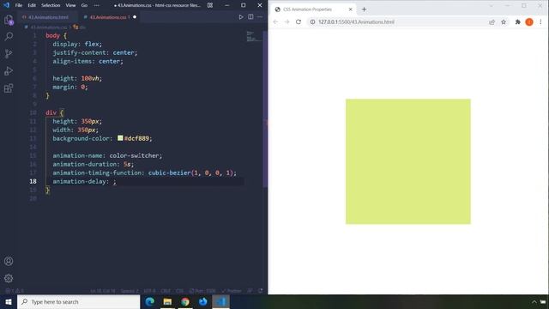Click the yellow-green animated square in browser
549x309 pixels.
pos(408,161)
